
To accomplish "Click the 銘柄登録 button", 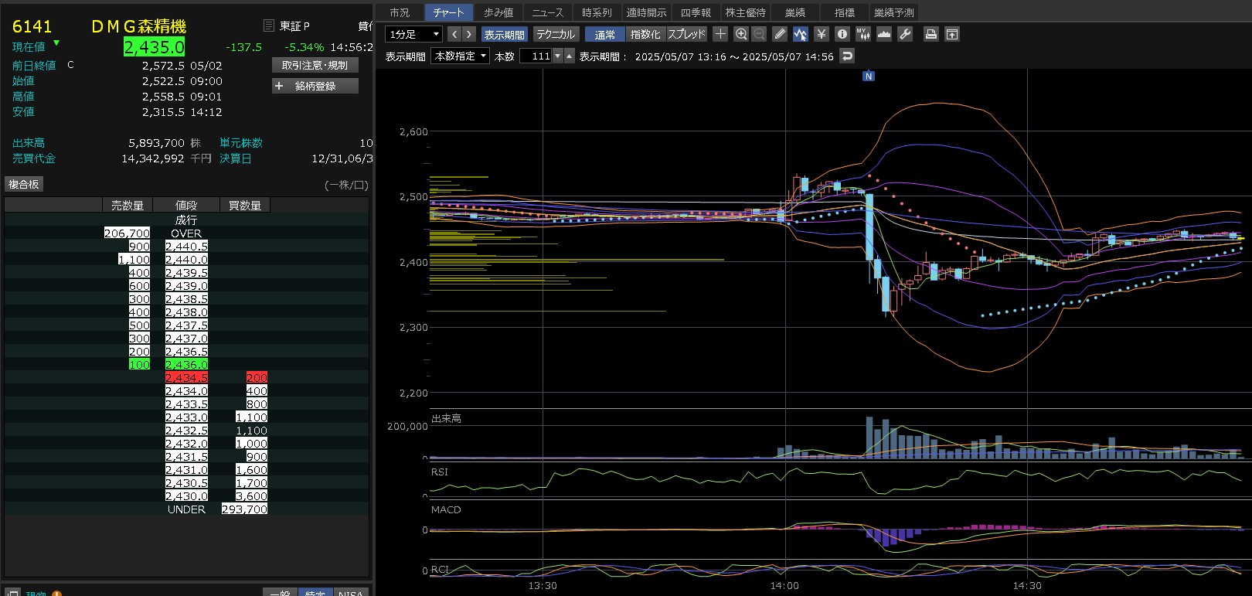I will pos(315,86).
